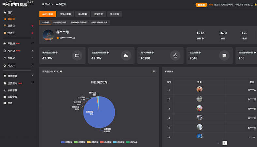Click the small button at chart panel top-right
The width and height of the screenshot is (257, 147).
(x=154, y=71)
